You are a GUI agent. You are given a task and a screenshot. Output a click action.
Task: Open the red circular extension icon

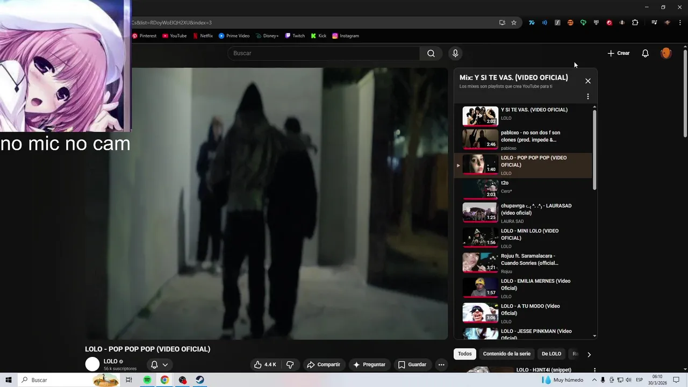point(609,23)
